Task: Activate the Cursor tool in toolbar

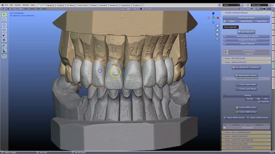Action: (x=4, y=19)
